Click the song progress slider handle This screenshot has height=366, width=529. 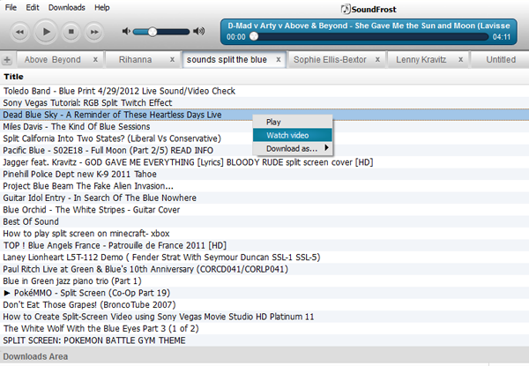254,36
